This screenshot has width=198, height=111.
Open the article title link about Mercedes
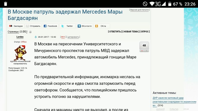coord(65,15)
